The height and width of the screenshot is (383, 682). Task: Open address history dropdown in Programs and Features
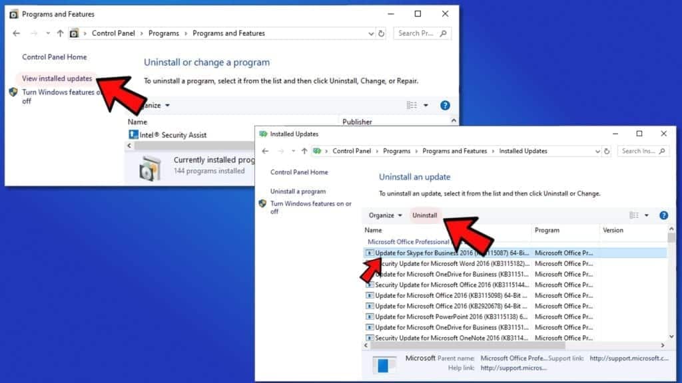click(x=370, y=33)
